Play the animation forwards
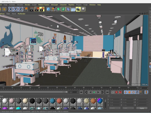 click(94, 92)
